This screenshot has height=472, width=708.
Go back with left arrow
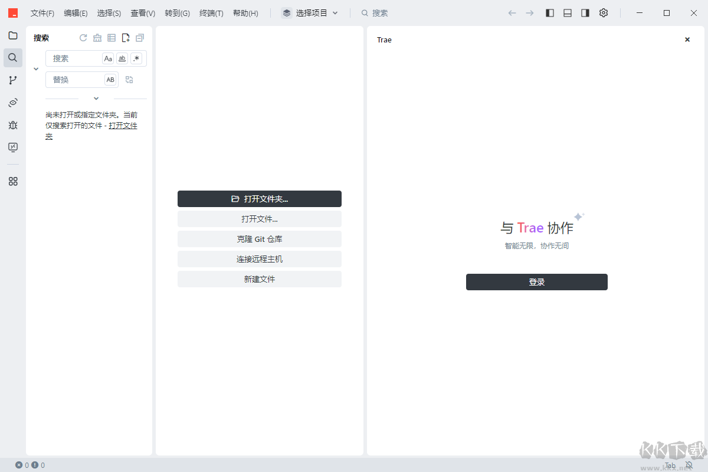coord(512,13)
